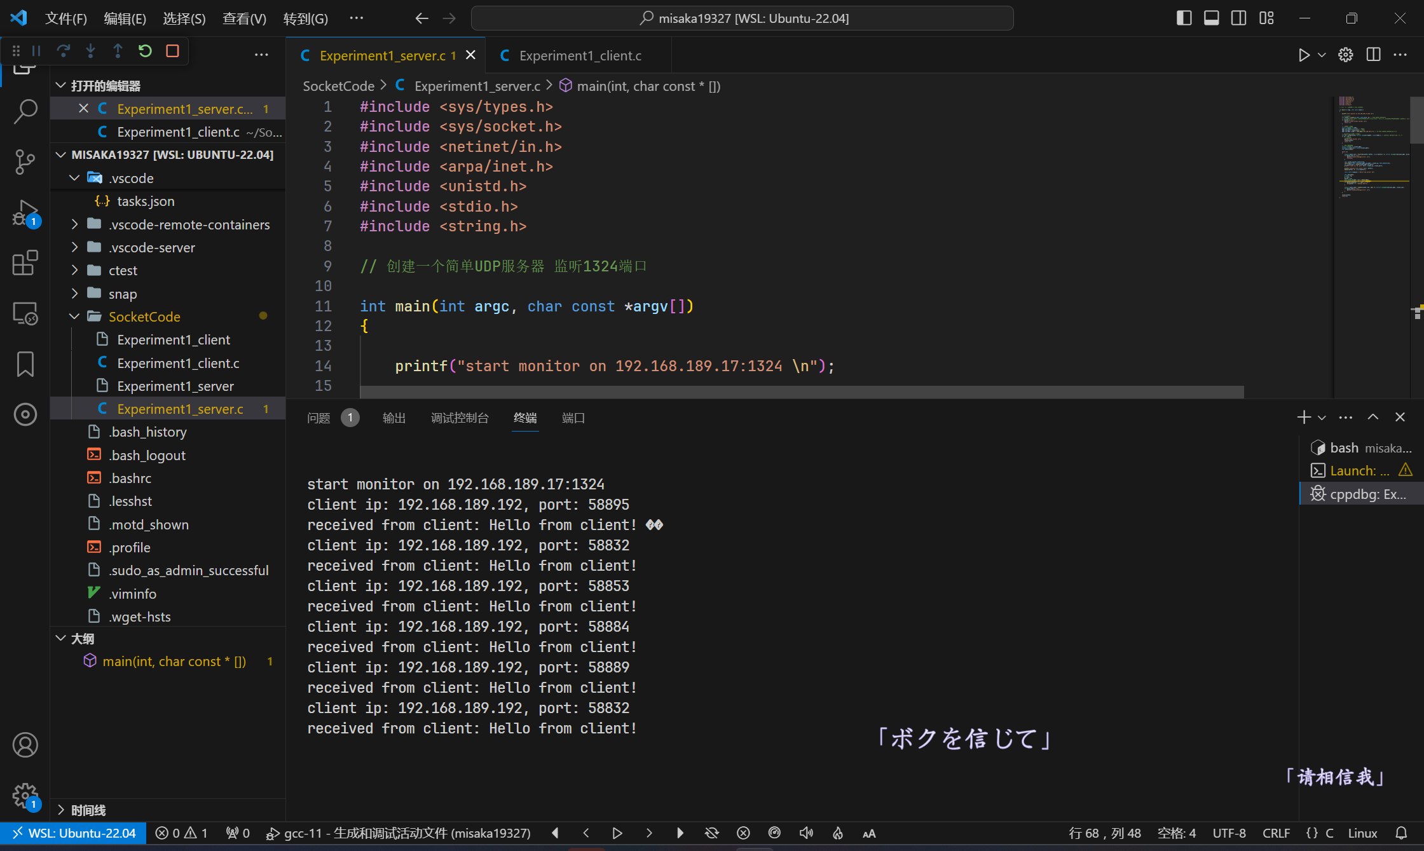Change the UTF-8 encoding setting
The height and width of the screenshot is (851, 1424).
(x=1229, y=833)
